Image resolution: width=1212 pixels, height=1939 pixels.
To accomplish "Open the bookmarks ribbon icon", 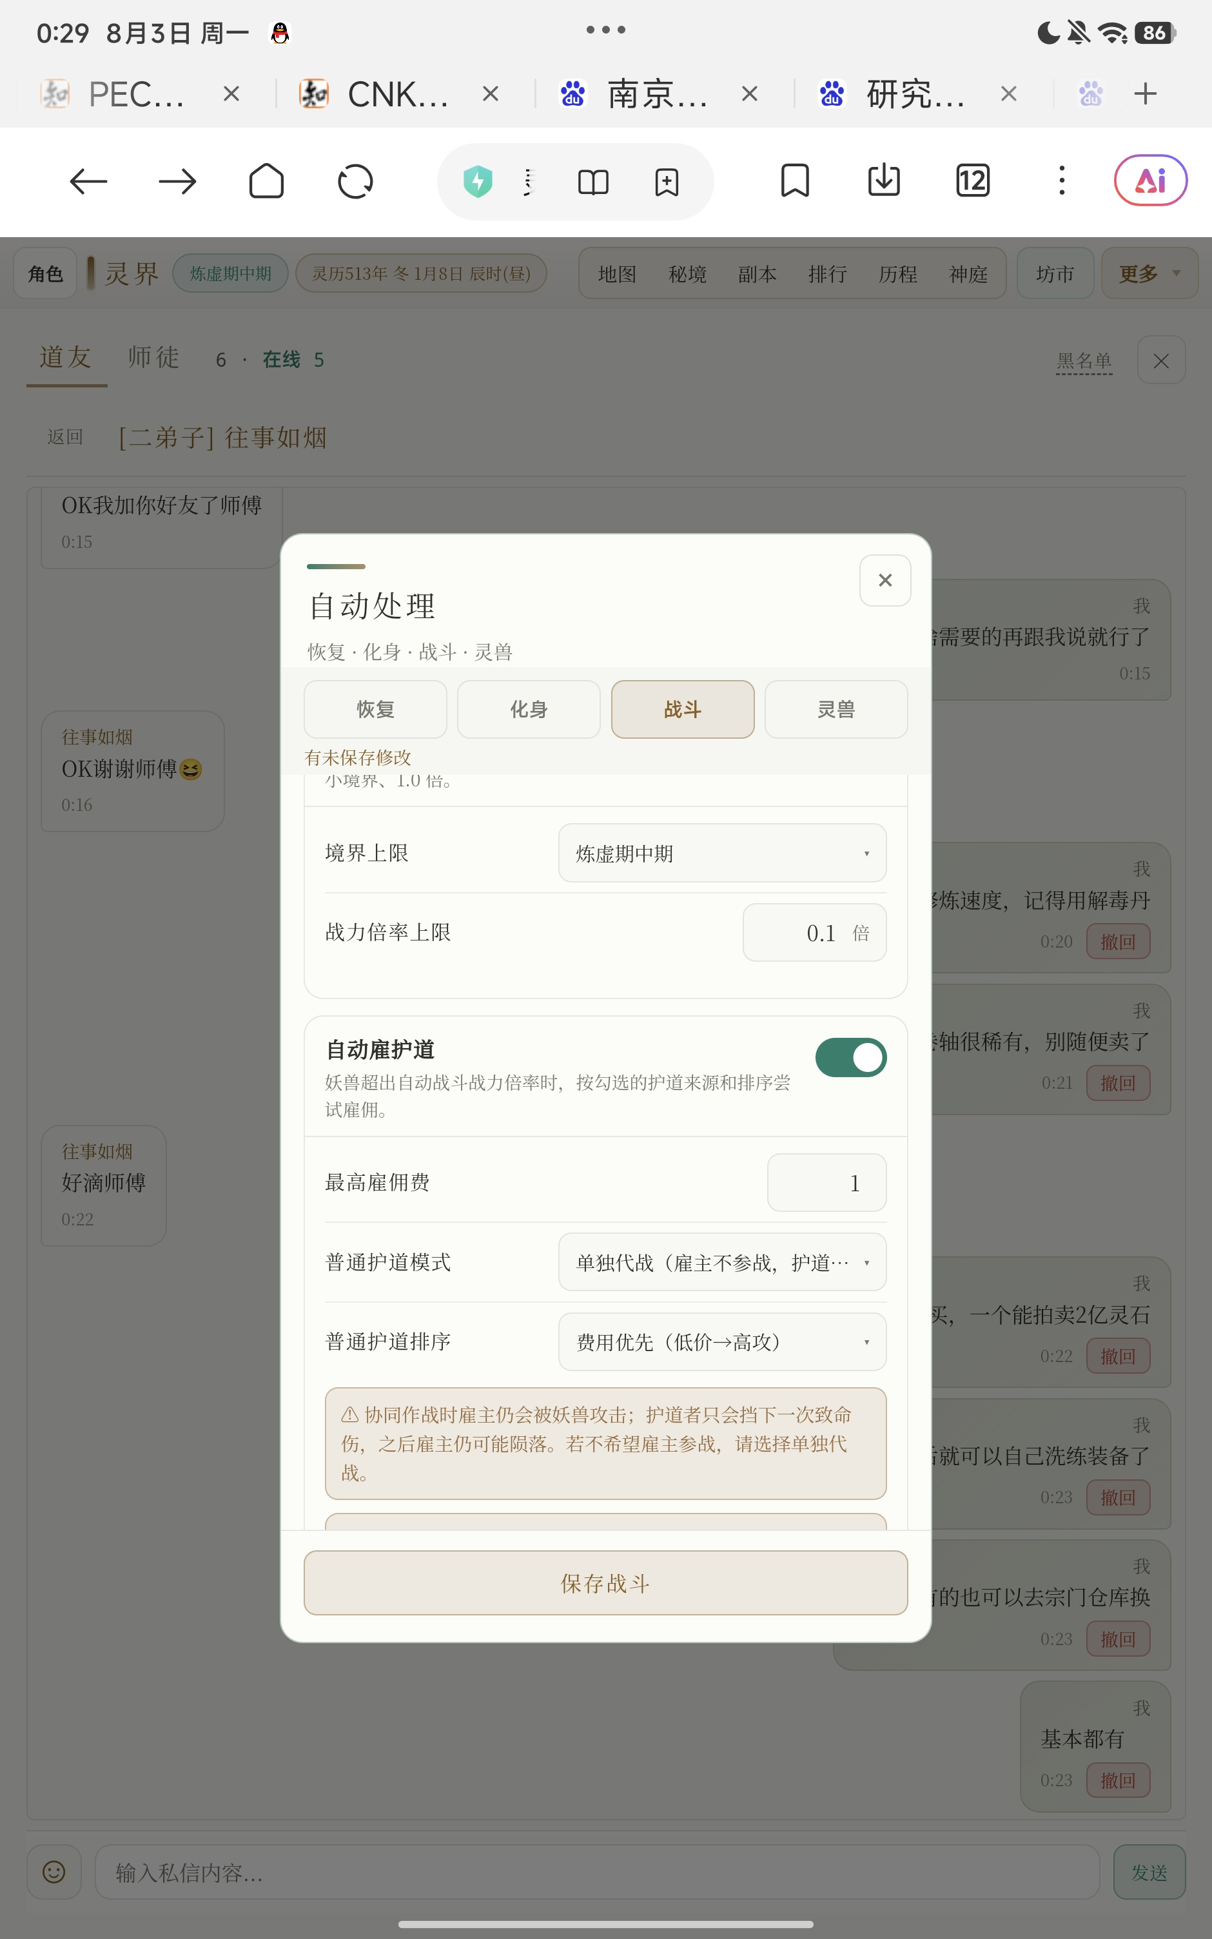I will [x=794, y=181].
